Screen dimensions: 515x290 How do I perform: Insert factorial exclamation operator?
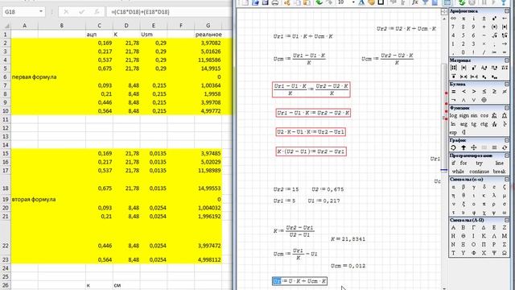[474, 52]
